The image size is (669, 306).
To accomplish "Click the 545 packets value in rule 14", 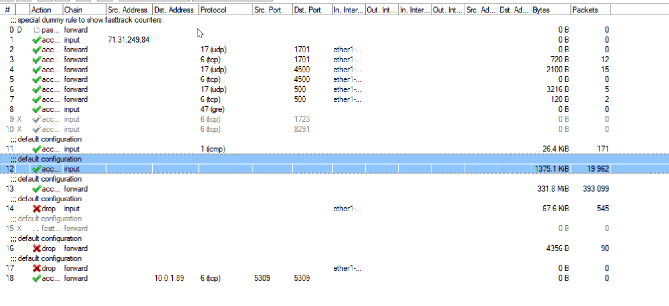I will point(603,209).
